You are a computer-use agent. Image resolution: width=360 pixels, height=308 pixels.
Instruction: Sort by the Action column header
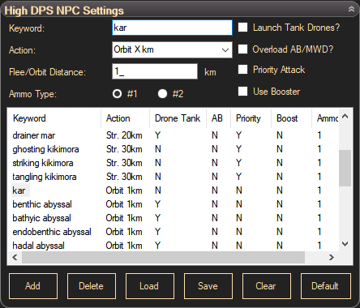click(125, 118)
